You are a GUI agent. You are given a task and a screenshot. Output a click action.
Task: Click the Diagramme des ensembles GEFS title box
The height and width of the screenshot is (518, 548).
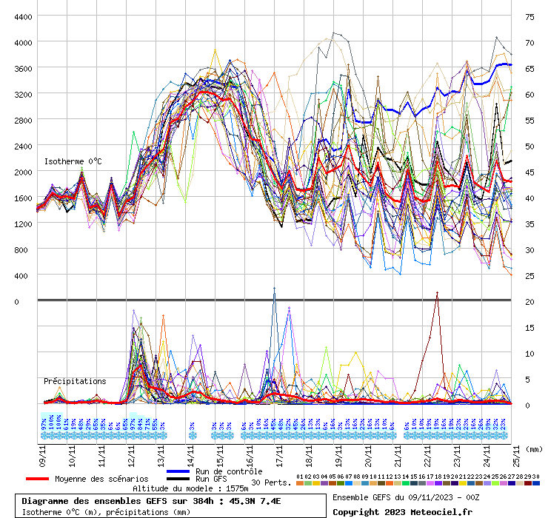tap(173, 501)
